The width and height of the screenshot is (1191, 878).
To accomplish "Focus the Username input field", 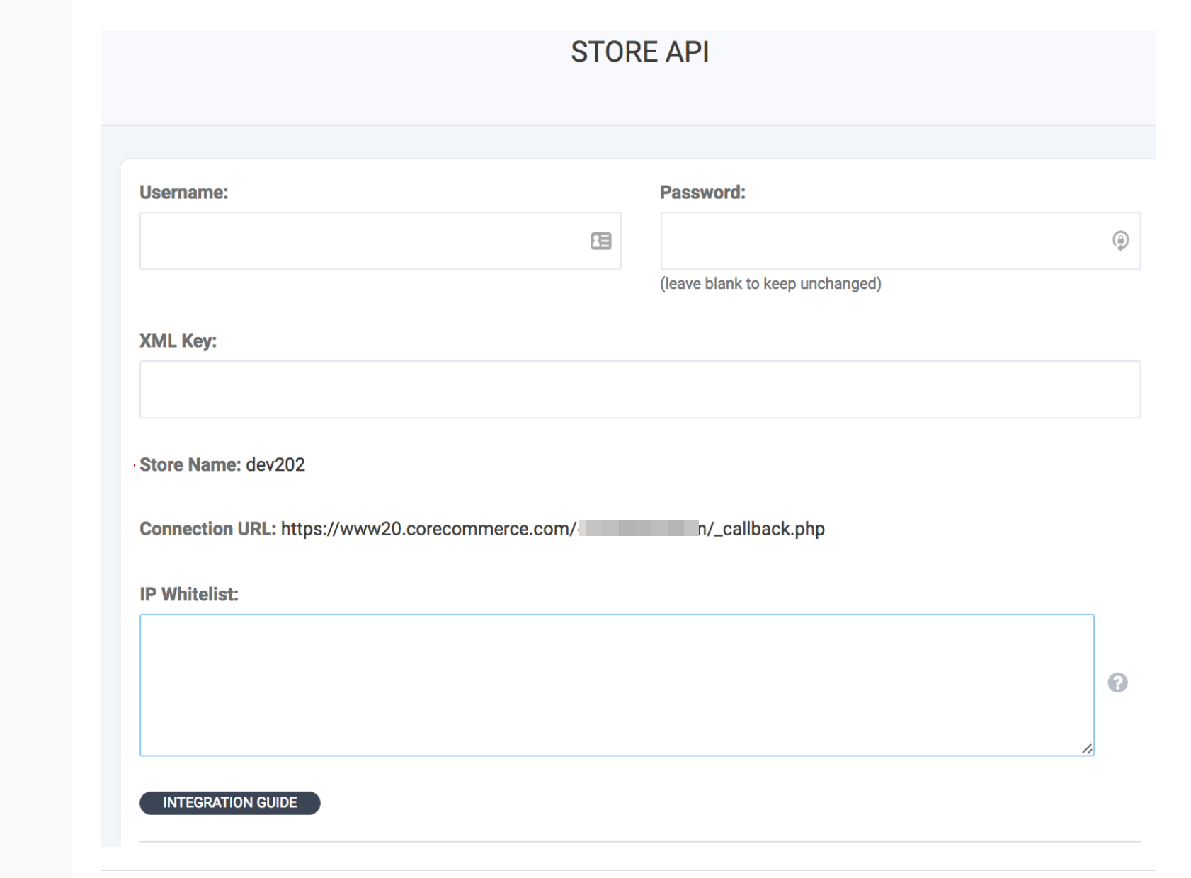I will click(x=380, y=241).
